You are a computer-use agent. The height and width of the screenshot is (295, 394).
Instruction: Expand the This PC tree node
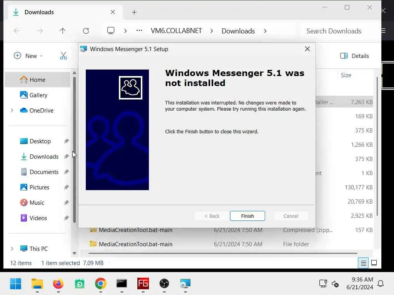point(12,249)
